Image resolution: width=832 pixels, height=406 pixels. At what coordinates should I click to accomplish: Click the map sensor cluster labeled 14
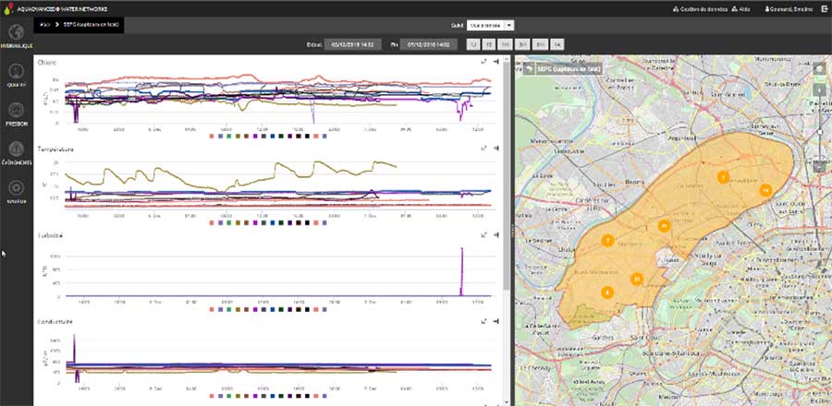point(765,190)
